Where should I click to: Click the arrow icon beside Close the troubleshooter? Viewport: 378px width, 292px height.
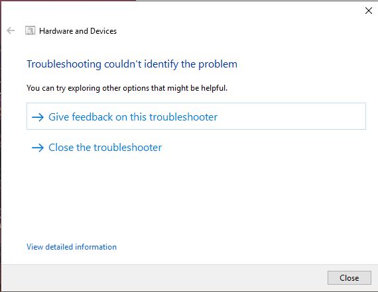click(38, 148)
